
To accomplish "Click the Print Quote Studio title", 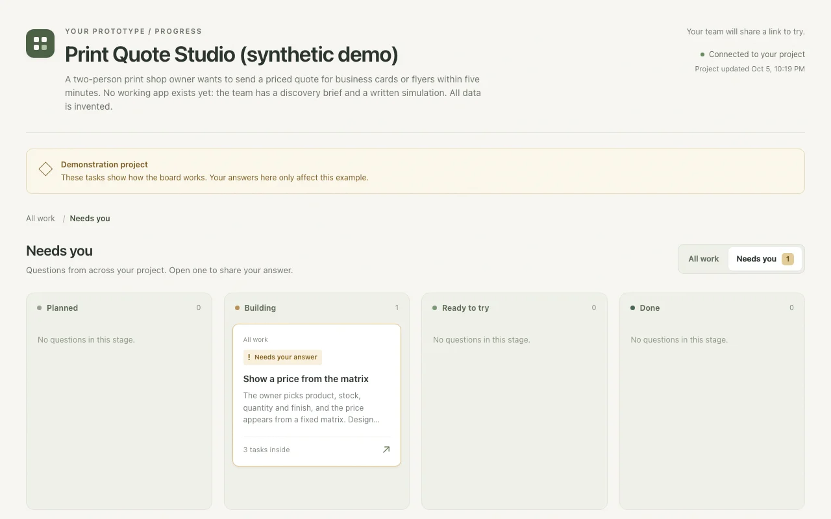I will pyautogui.click(x=232, y=54).
